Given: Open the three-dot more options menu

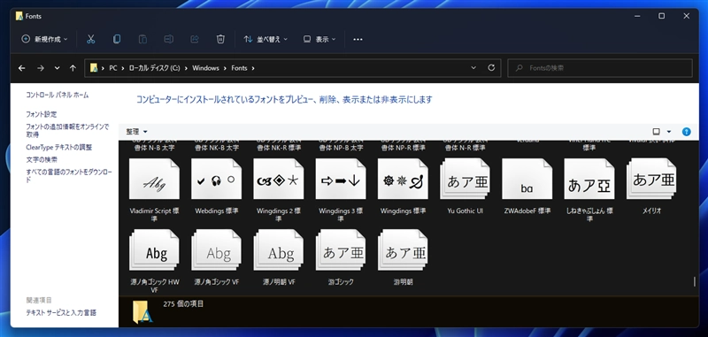Looking at the screenshot, I should (358, 39).
